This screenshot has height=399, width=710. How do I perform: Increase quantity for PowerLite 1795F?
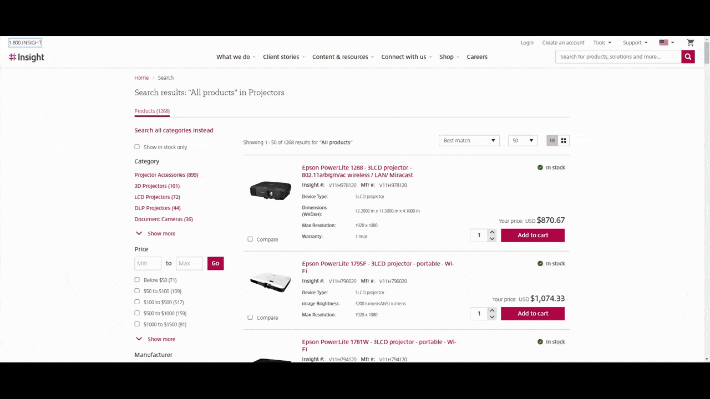492,310
